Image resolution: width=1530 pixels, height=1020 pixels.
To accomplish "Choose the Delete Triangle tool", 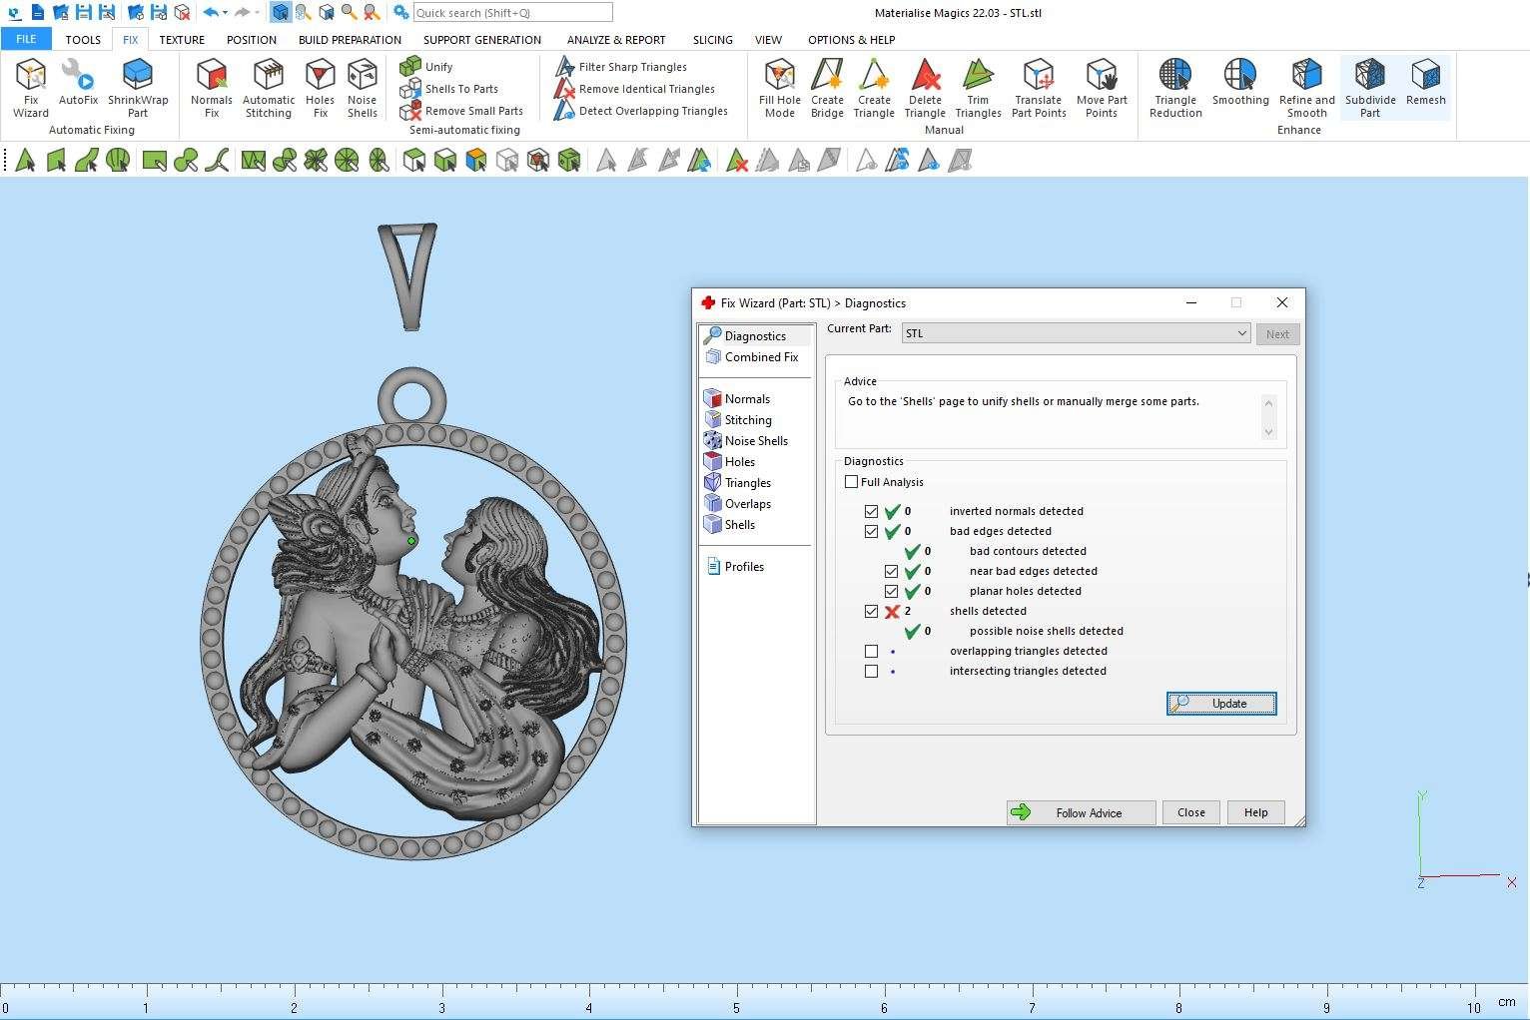I will [x=925, y=87].
